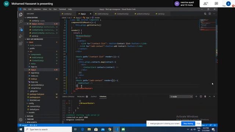Viewport: 235px width, 132px height.
Task: Open the Search view in the activity bar
Action: pyautogui.click(x=21, y=22)
